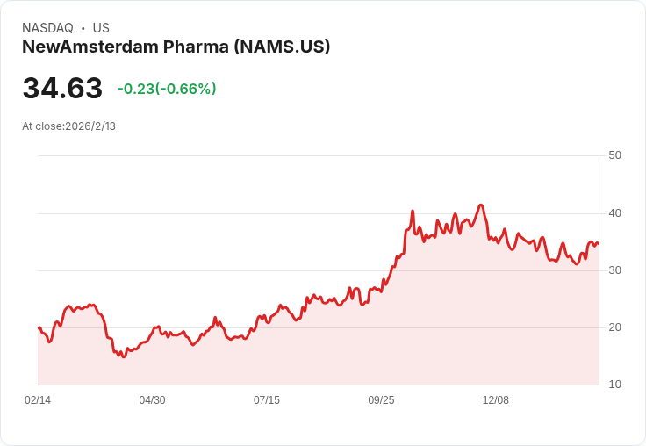646x446 pixels.
Task: Click the lowest dip of the price line
Action: [x=123, y=357]
